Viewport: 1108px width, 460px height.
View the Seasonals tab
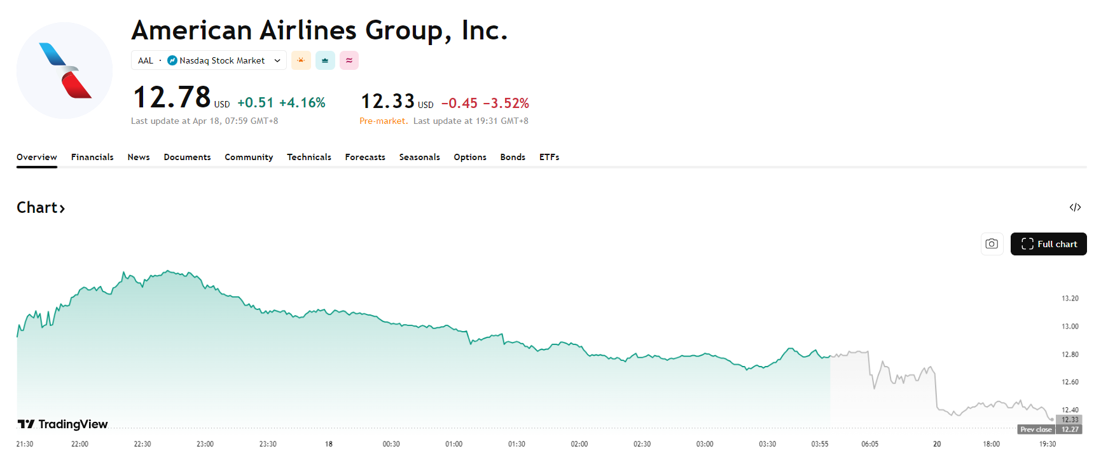[419, 157]
